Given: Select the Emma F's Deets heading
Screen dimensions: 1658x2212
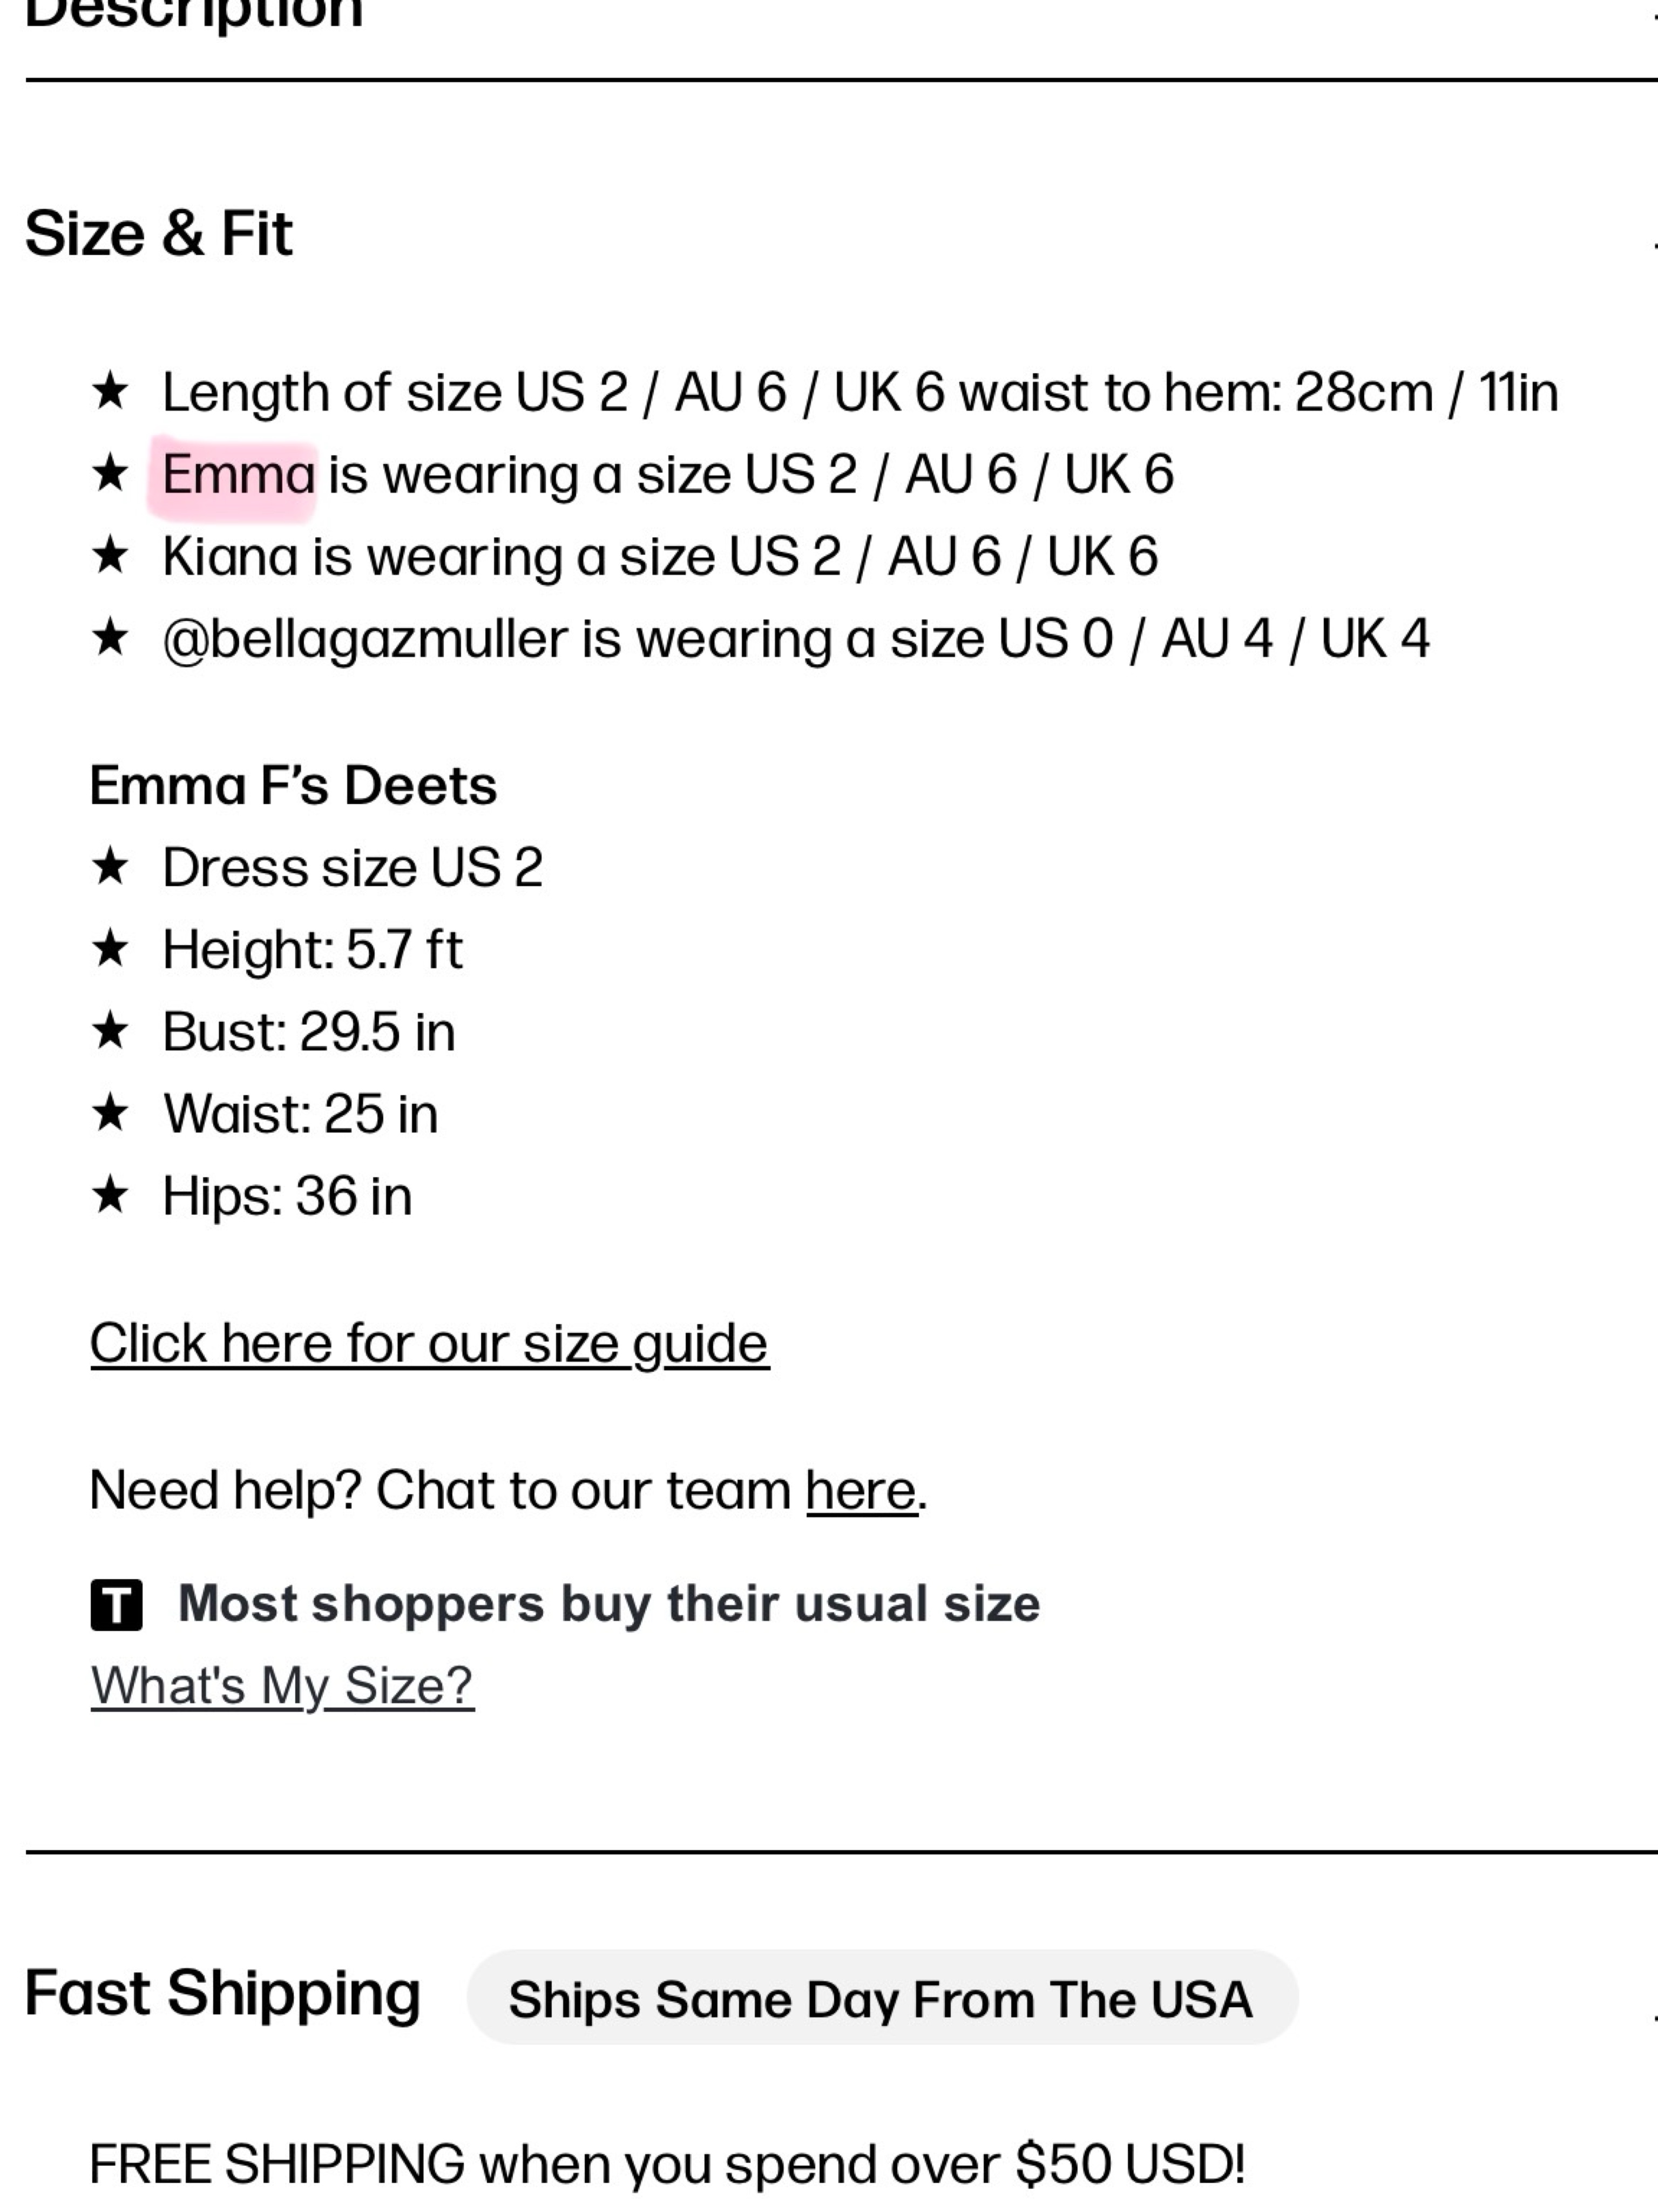Looking at the screenshot, I should click(293, 785).
